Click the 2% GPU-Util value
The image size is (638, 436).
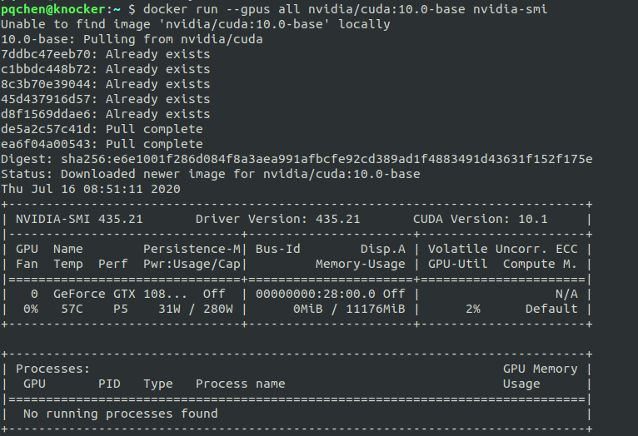(473, 309)
